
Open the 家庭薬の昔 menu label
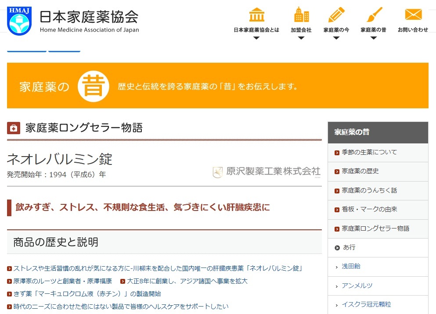click(374, 30)
